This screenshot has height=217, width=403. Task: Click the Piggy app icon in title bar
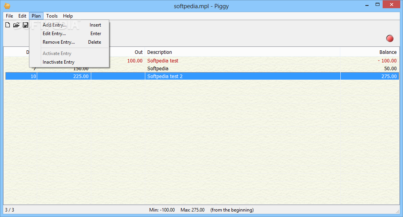tap(7, 5)
